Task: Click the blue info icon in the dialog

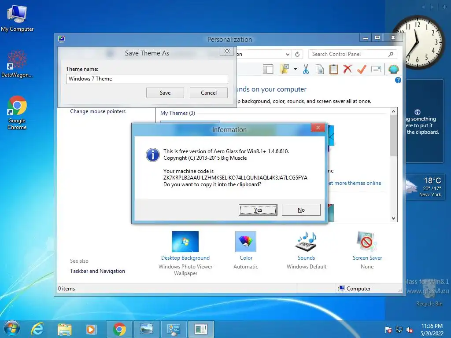Action: click(153, 155)
